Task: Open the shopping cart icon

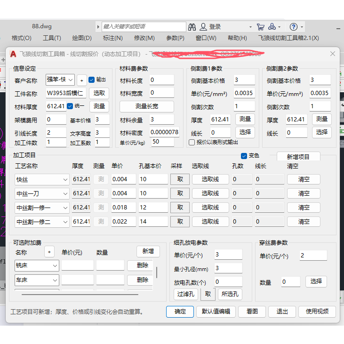Action: pos(260,27)
